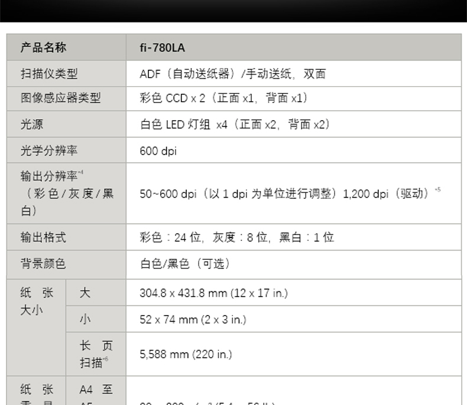Click the '52 x 74 mm (2 x 3 in.)' value

coord(193,320)
